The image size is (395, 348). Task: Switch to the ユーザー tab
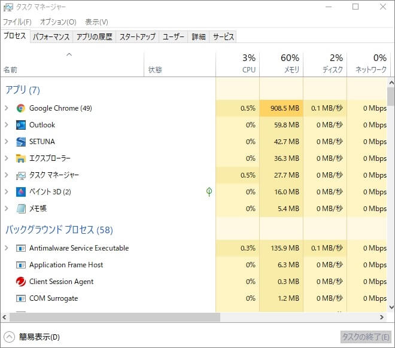click(x=174, y=37)
